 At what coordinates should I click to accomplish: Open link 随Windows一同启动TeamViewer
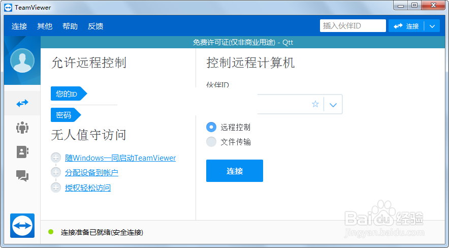[x=120, y=158]
